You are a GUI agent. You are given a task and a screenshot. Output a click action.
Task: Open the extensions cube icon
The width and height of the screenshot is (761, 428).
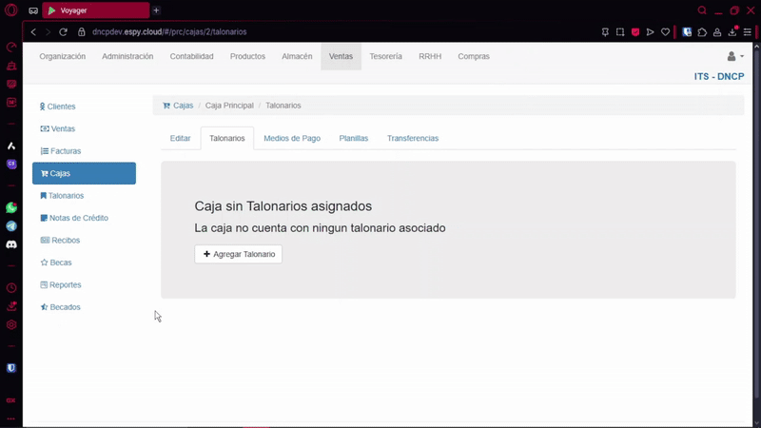702,32
